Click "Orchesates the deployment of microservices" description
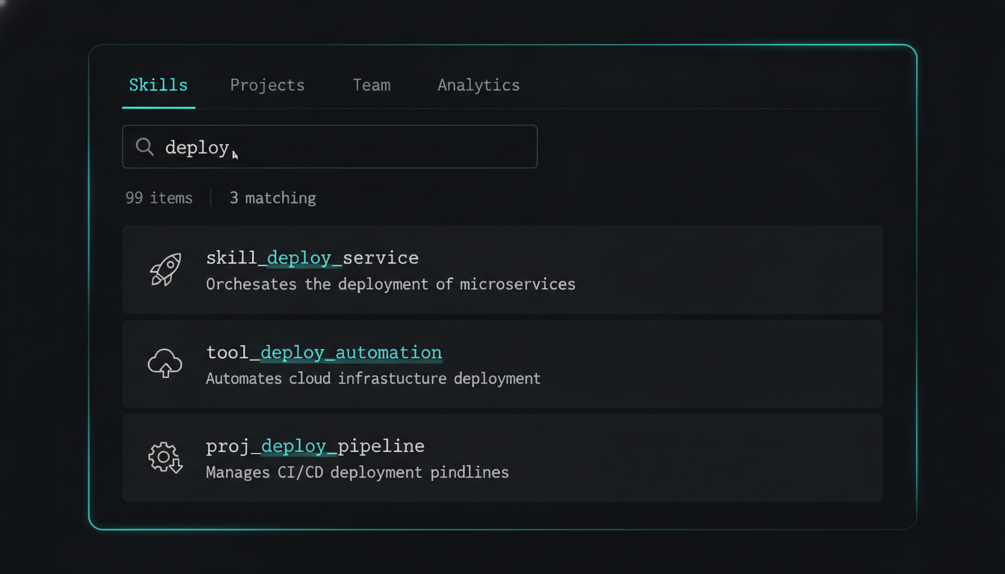Viewport: 1005px width, 574px height. pos(390,284)
